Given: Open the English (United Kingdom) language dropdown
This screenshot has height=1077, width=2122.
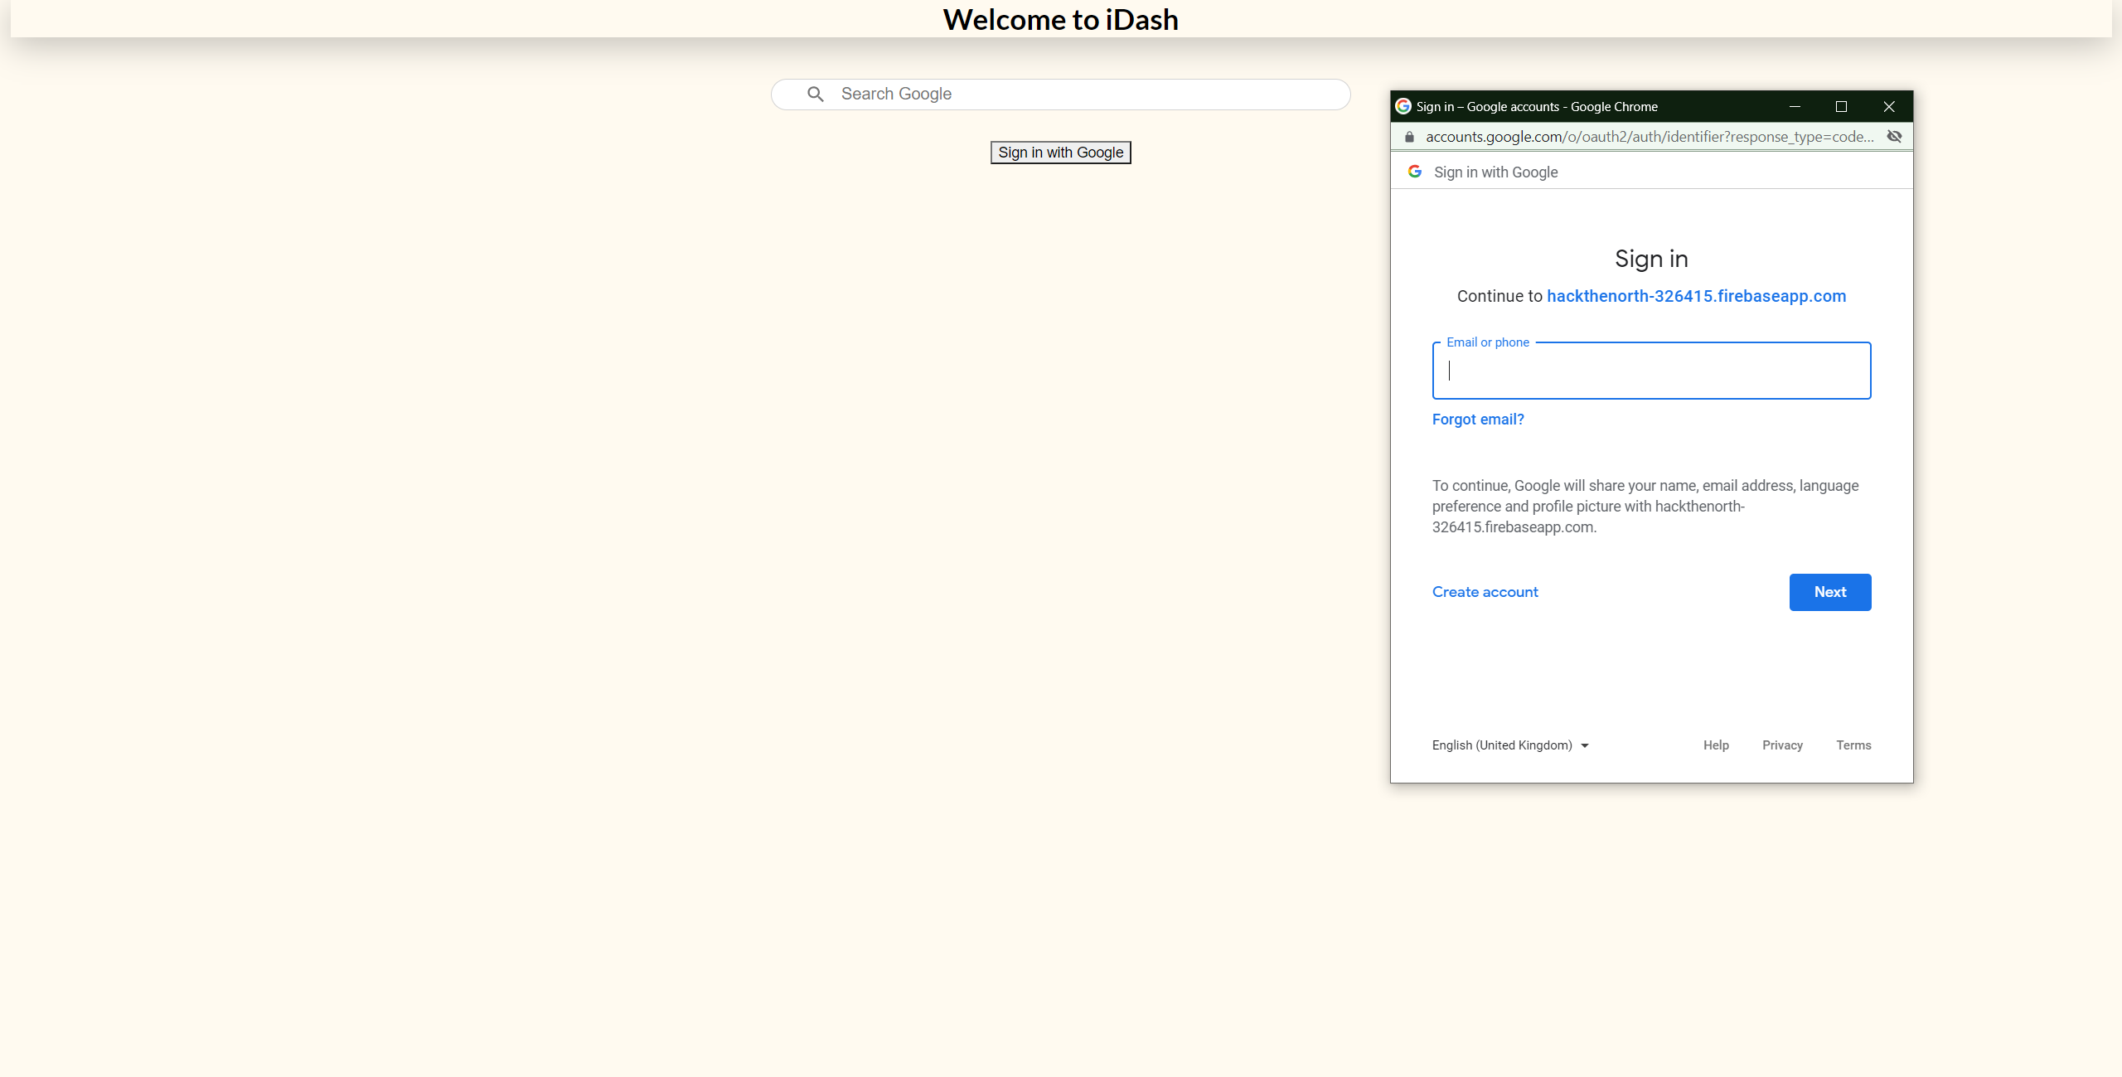Looking at the screenshot, I should click(1509, 745).
